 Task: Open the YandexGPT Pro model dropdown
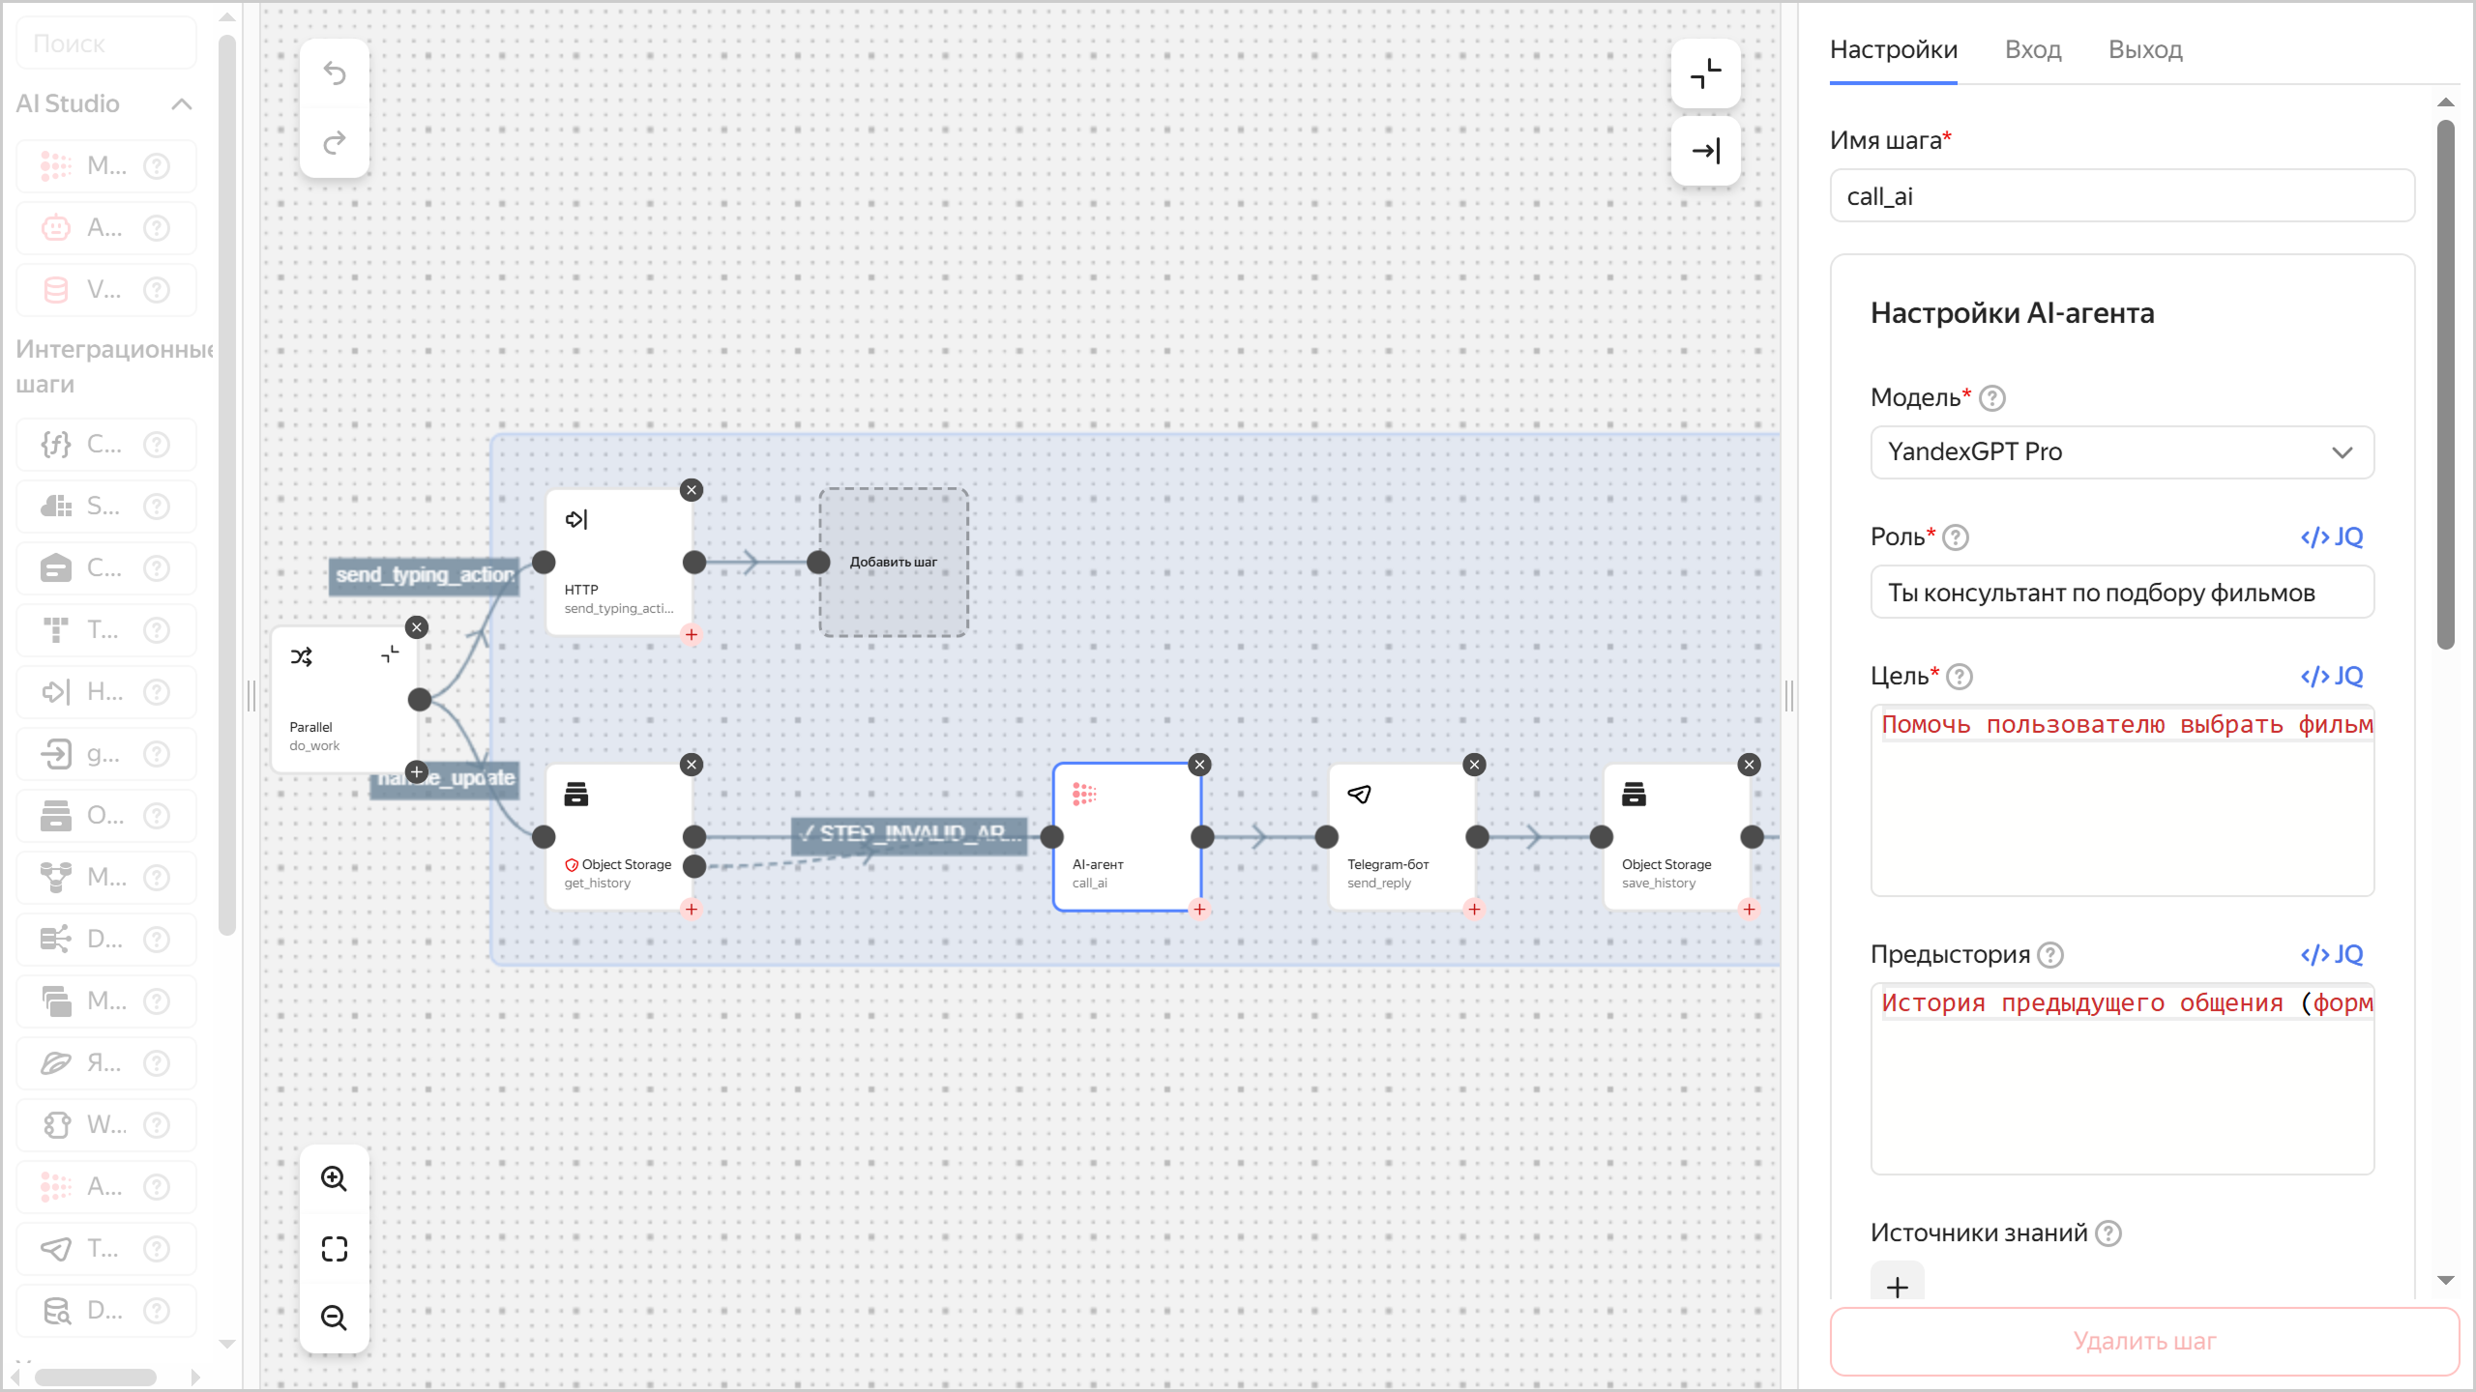pos(2121,451)
